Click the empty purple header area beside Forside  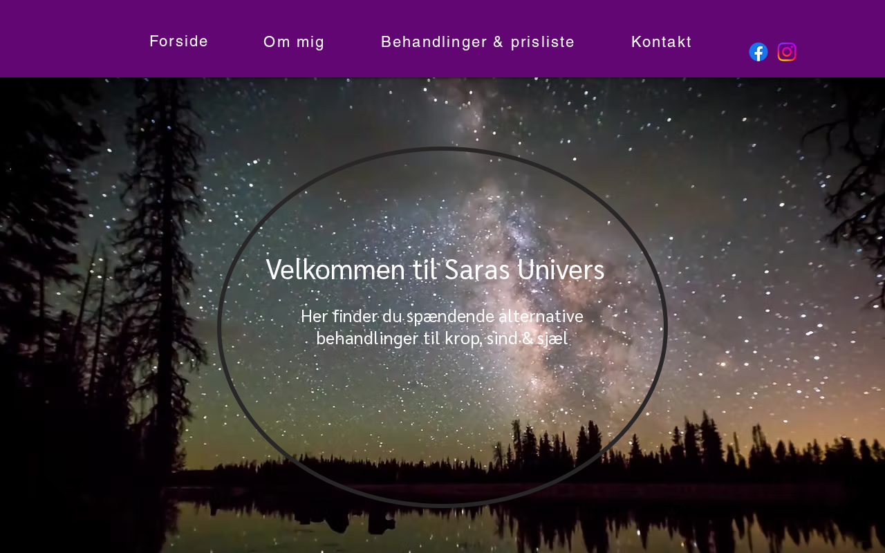pyautogui.click(x=69, y=39)
